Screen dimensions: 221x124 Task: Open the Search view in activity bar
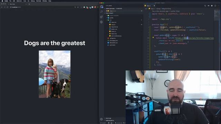click(102, 12)
